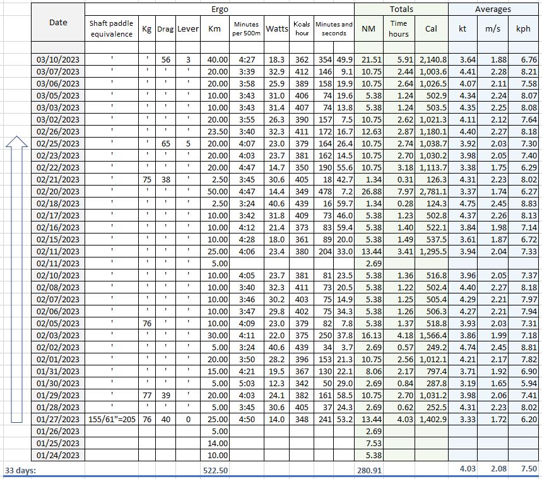This screenshot has height=479, width=542.
Task: Click the 1.65 m/s cell
Action: (493, 383)
